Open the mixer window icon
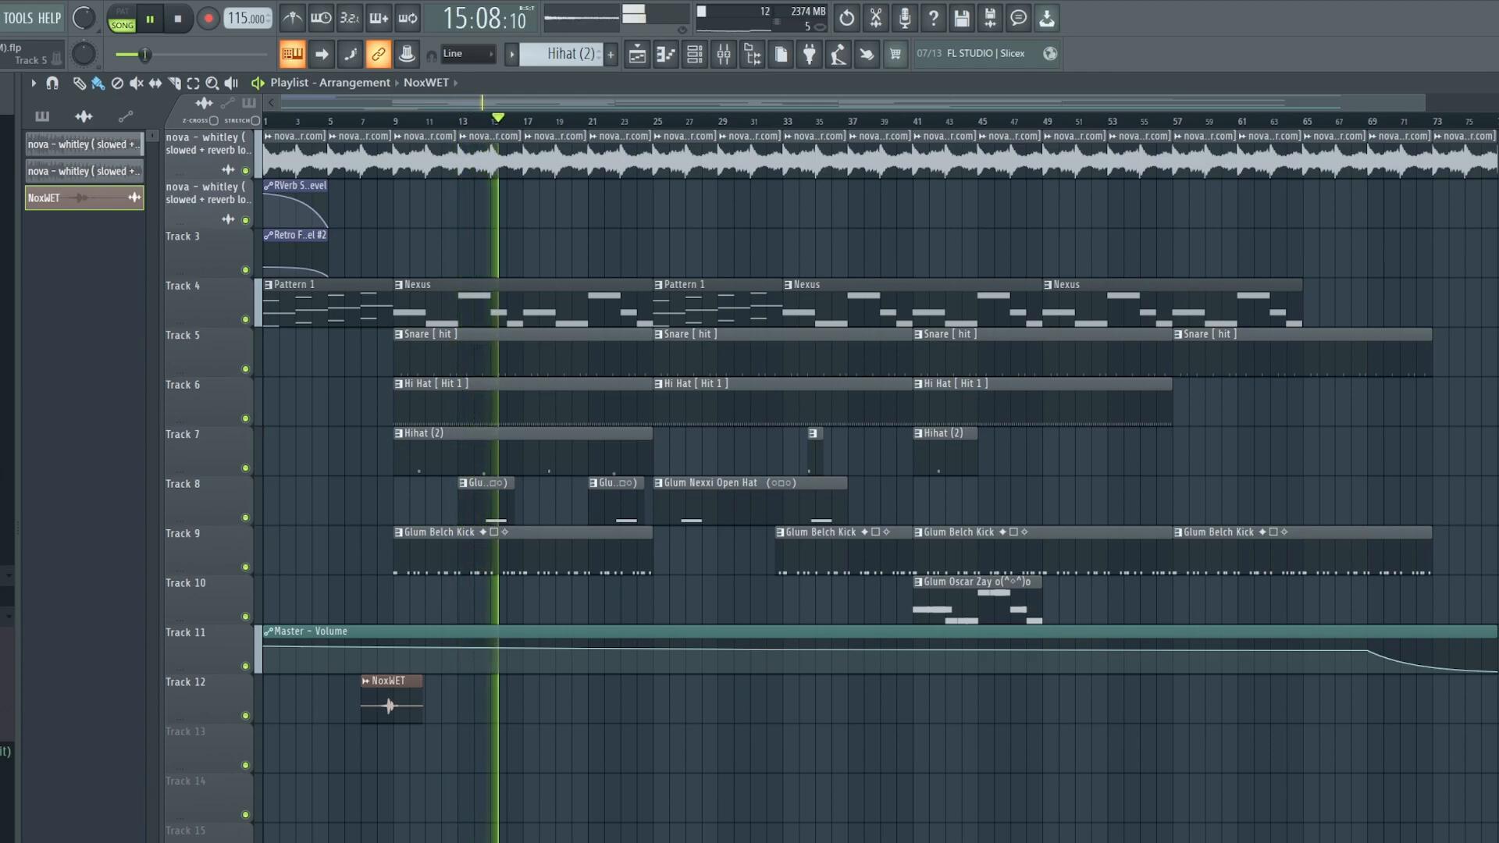 click(724, 54)
